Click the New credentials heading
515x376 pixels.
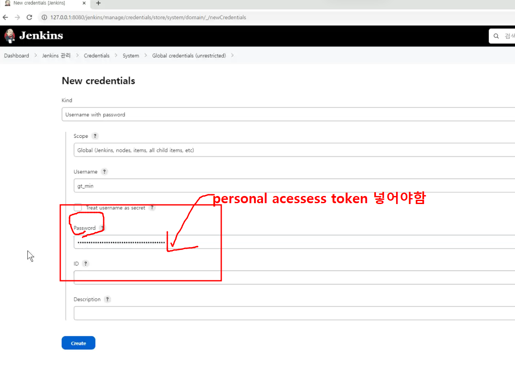click(98, 81)
